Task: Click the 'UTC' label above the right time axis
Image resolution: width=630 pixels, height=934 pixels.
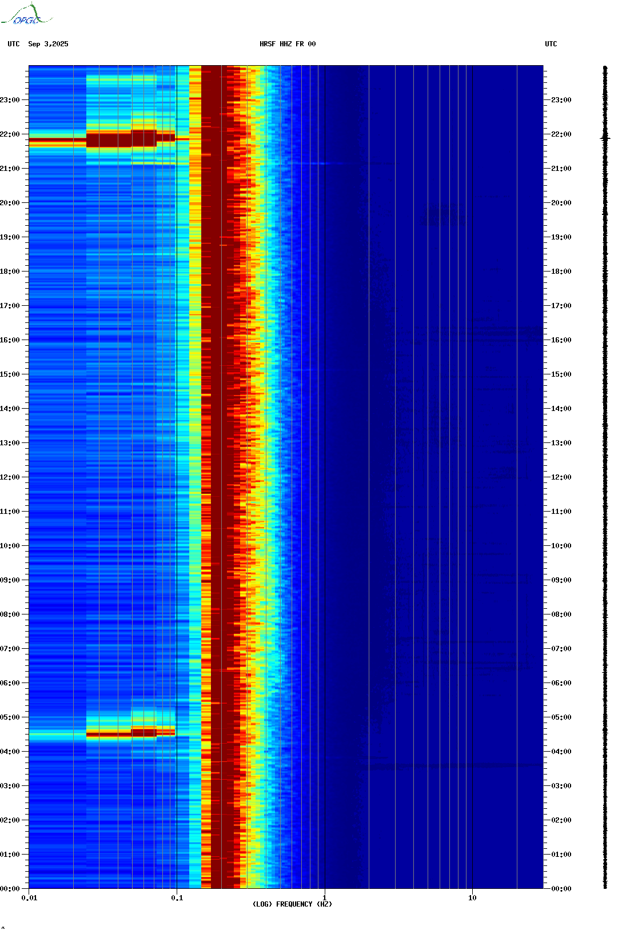Action: point(551,44)
